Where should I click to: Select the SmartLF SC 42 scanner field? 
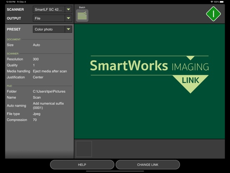click(x=49, y=10)
